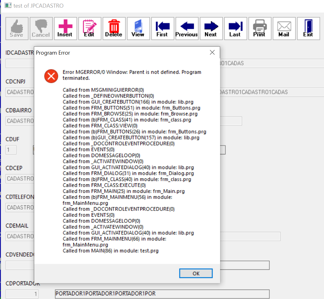The width and height of the screenshot is (324, 299).
Task: Open Edit mode via the pencil notepad icon
Action: point(90,28)
